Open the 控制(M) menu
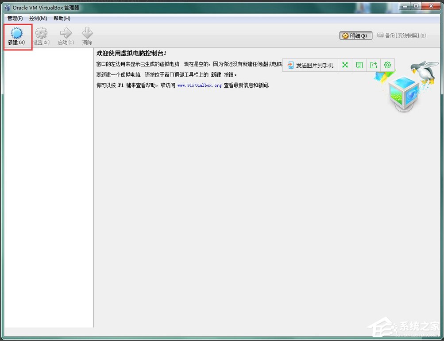444x341 pixels. pos(38,18)
